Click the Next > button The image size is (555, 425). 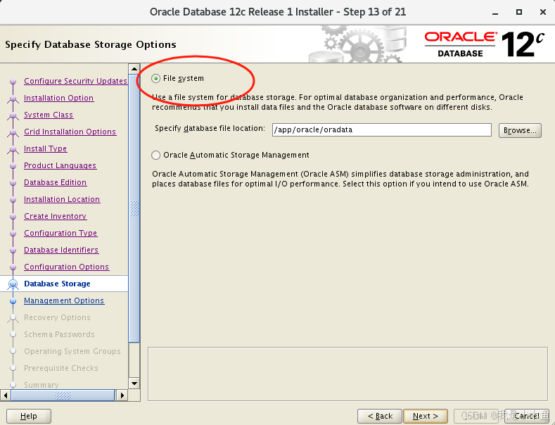pyautogui.click(x=425, y=416)
